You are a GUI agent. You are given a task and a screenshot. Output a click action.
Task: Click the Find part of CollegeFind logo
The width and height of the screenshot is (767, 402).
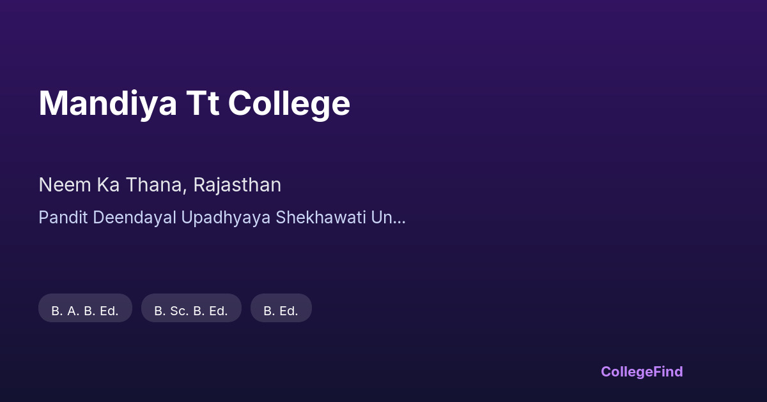point(667,371)
